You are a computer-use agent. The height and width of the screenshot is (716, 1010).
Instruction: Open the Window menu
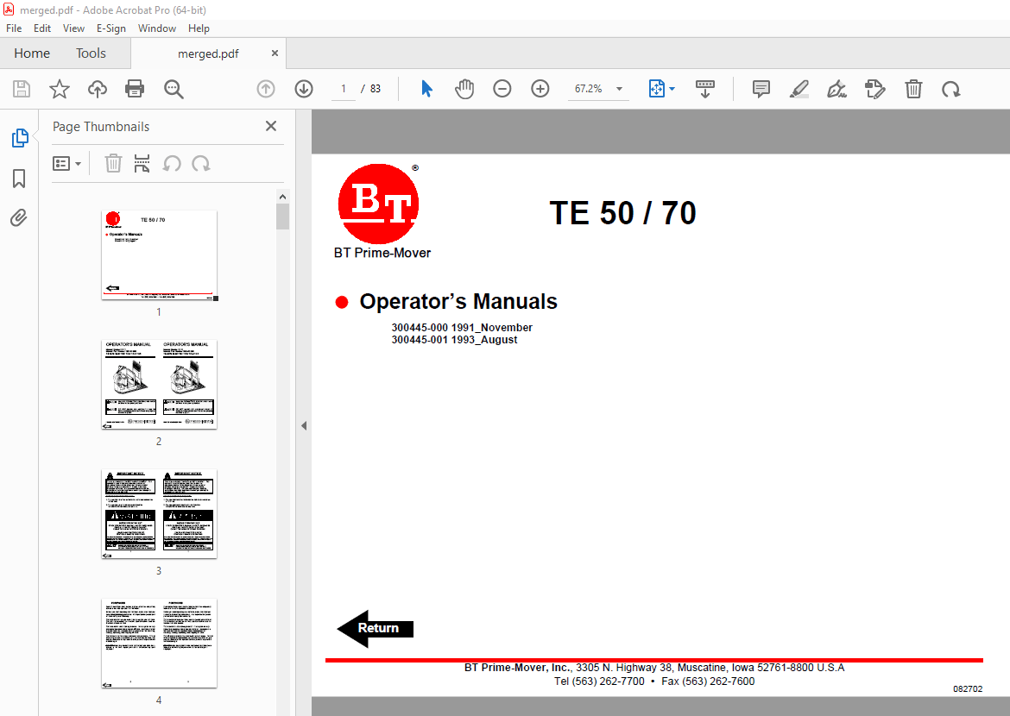point(156,28)
